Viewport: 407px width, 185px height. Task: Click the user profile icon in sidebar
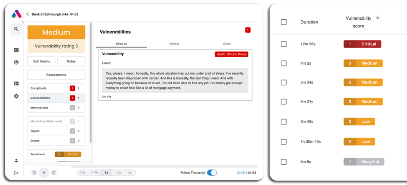coord(16,160)
